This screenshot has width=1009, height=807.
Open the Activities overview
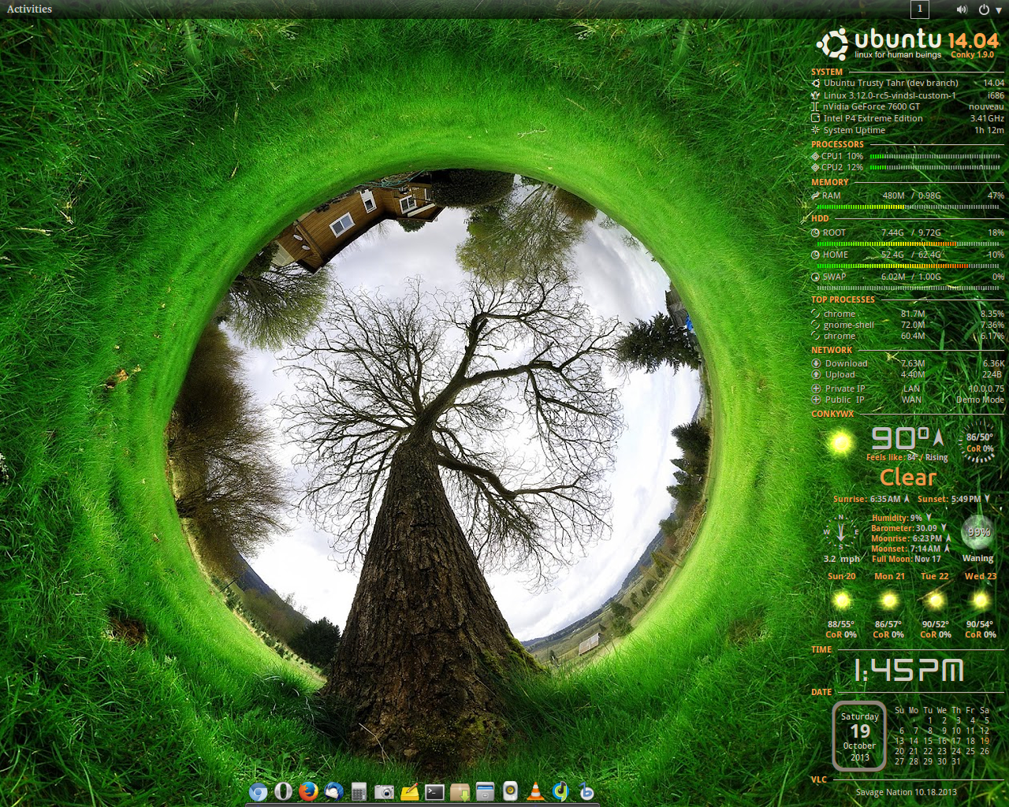[x=29, y=9]
